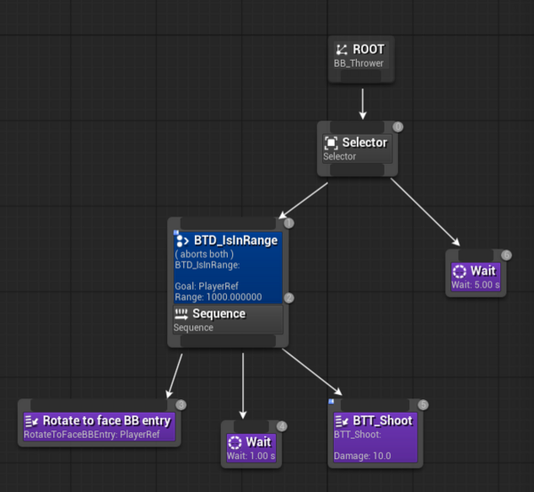Click the Sequence arrow icon

coord(181,314)
